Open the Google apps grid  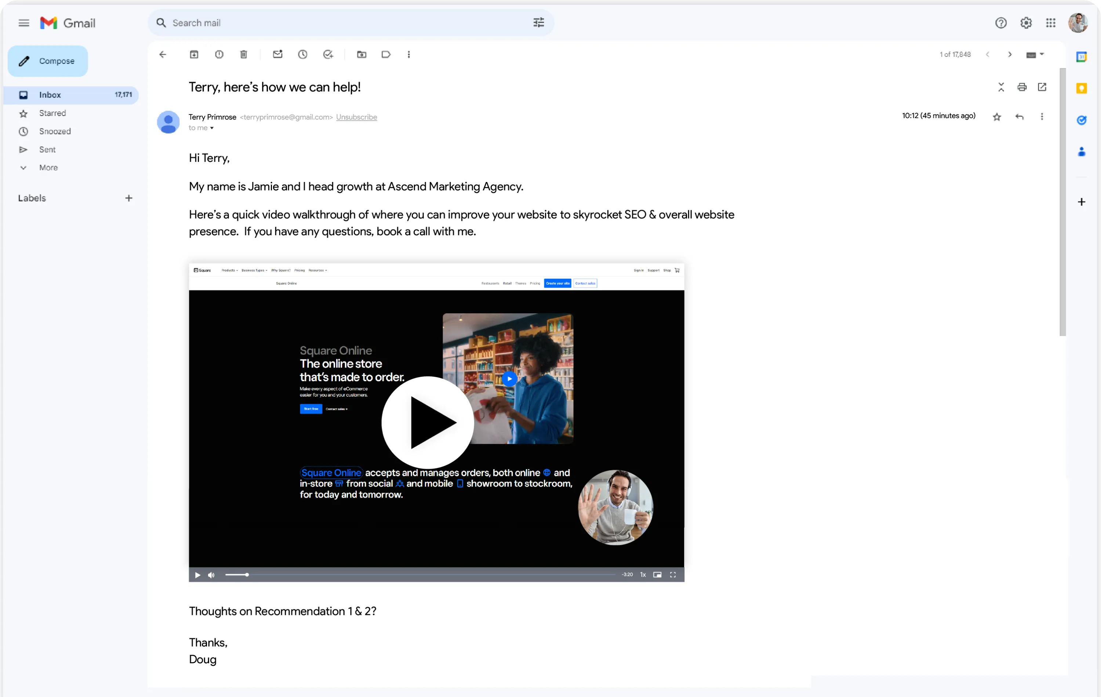(1051, 23)
